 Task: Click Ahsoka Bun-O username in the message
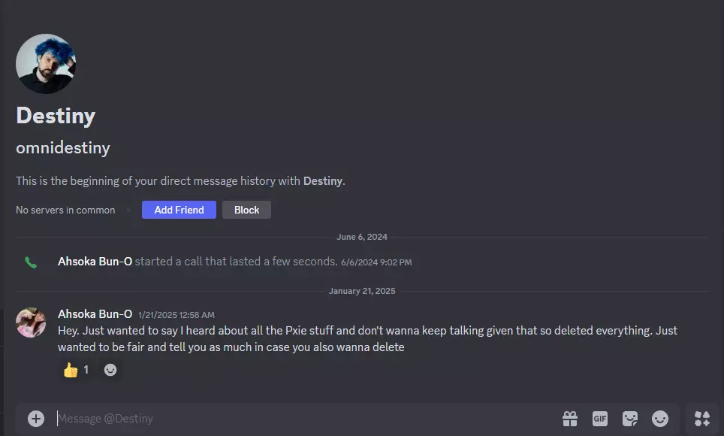coord(95,314)
